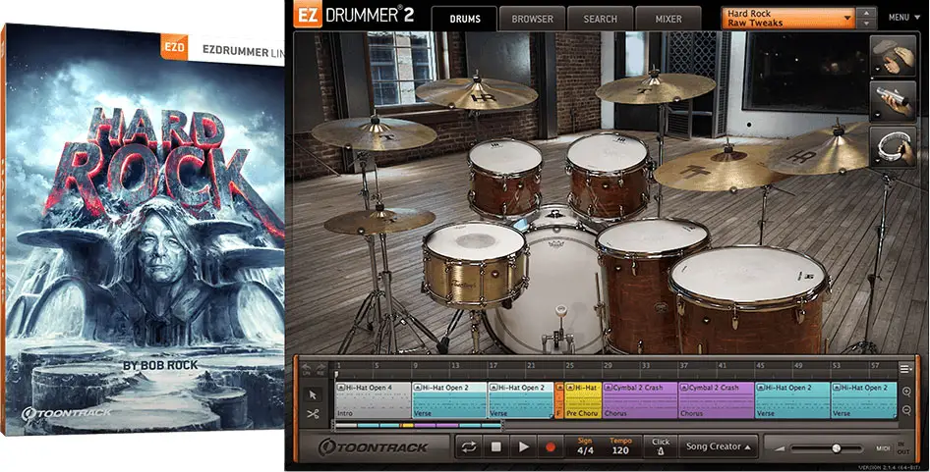This screenshot has height=472, width=930.
Task: Select the Chorus clip starting at bar 29
Action: tap(640, 400)
